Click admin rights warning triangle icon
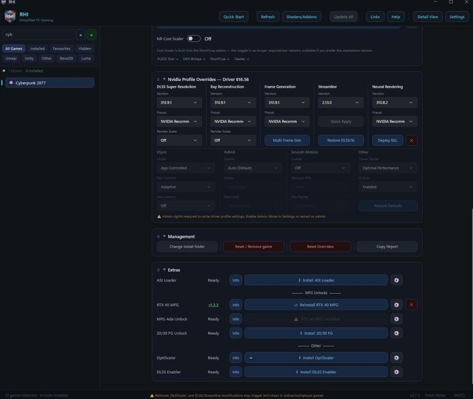This screenshot has width=473, height=399. pos(159,217)
